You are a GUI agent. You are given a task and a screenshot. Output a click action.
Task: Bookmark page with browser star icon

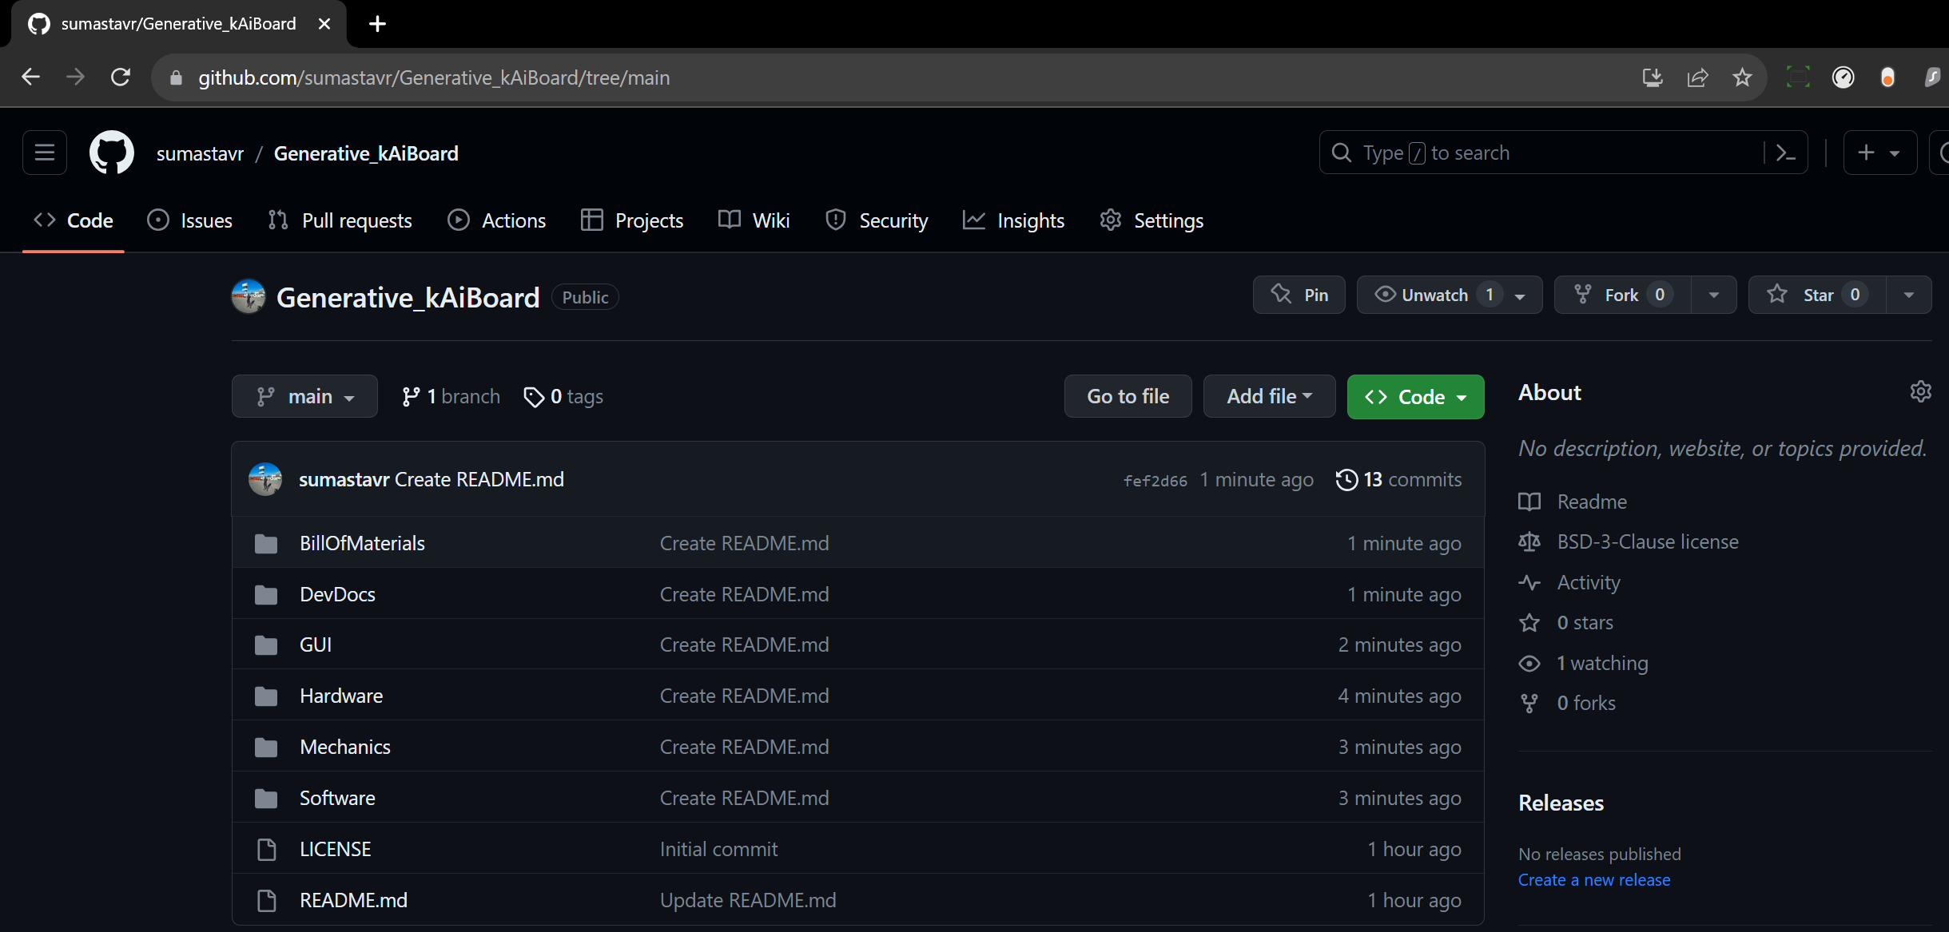pyautogui.click(x=1742, y=77)
